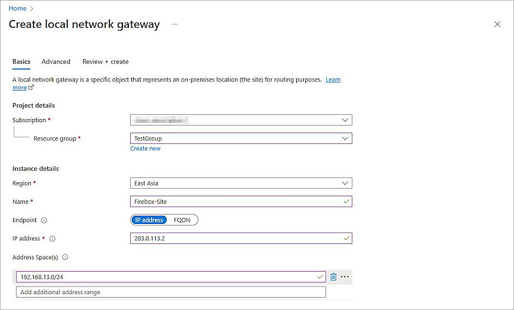Open more options for address range row
Screen dimensions: 514x310
(345, 276)
